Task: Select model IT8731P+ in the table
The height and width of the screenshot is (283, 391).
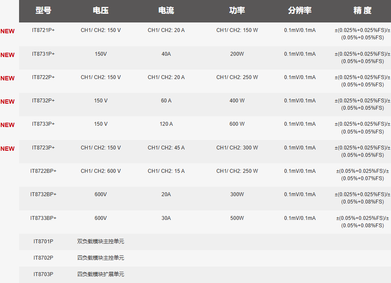Action: pyautogui.click(x=43, y=54)
